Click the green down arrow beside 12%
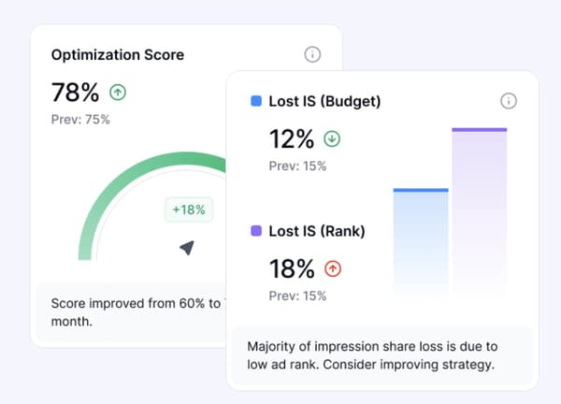The width and height of the screenshot is (561, 404). [332, 138]
